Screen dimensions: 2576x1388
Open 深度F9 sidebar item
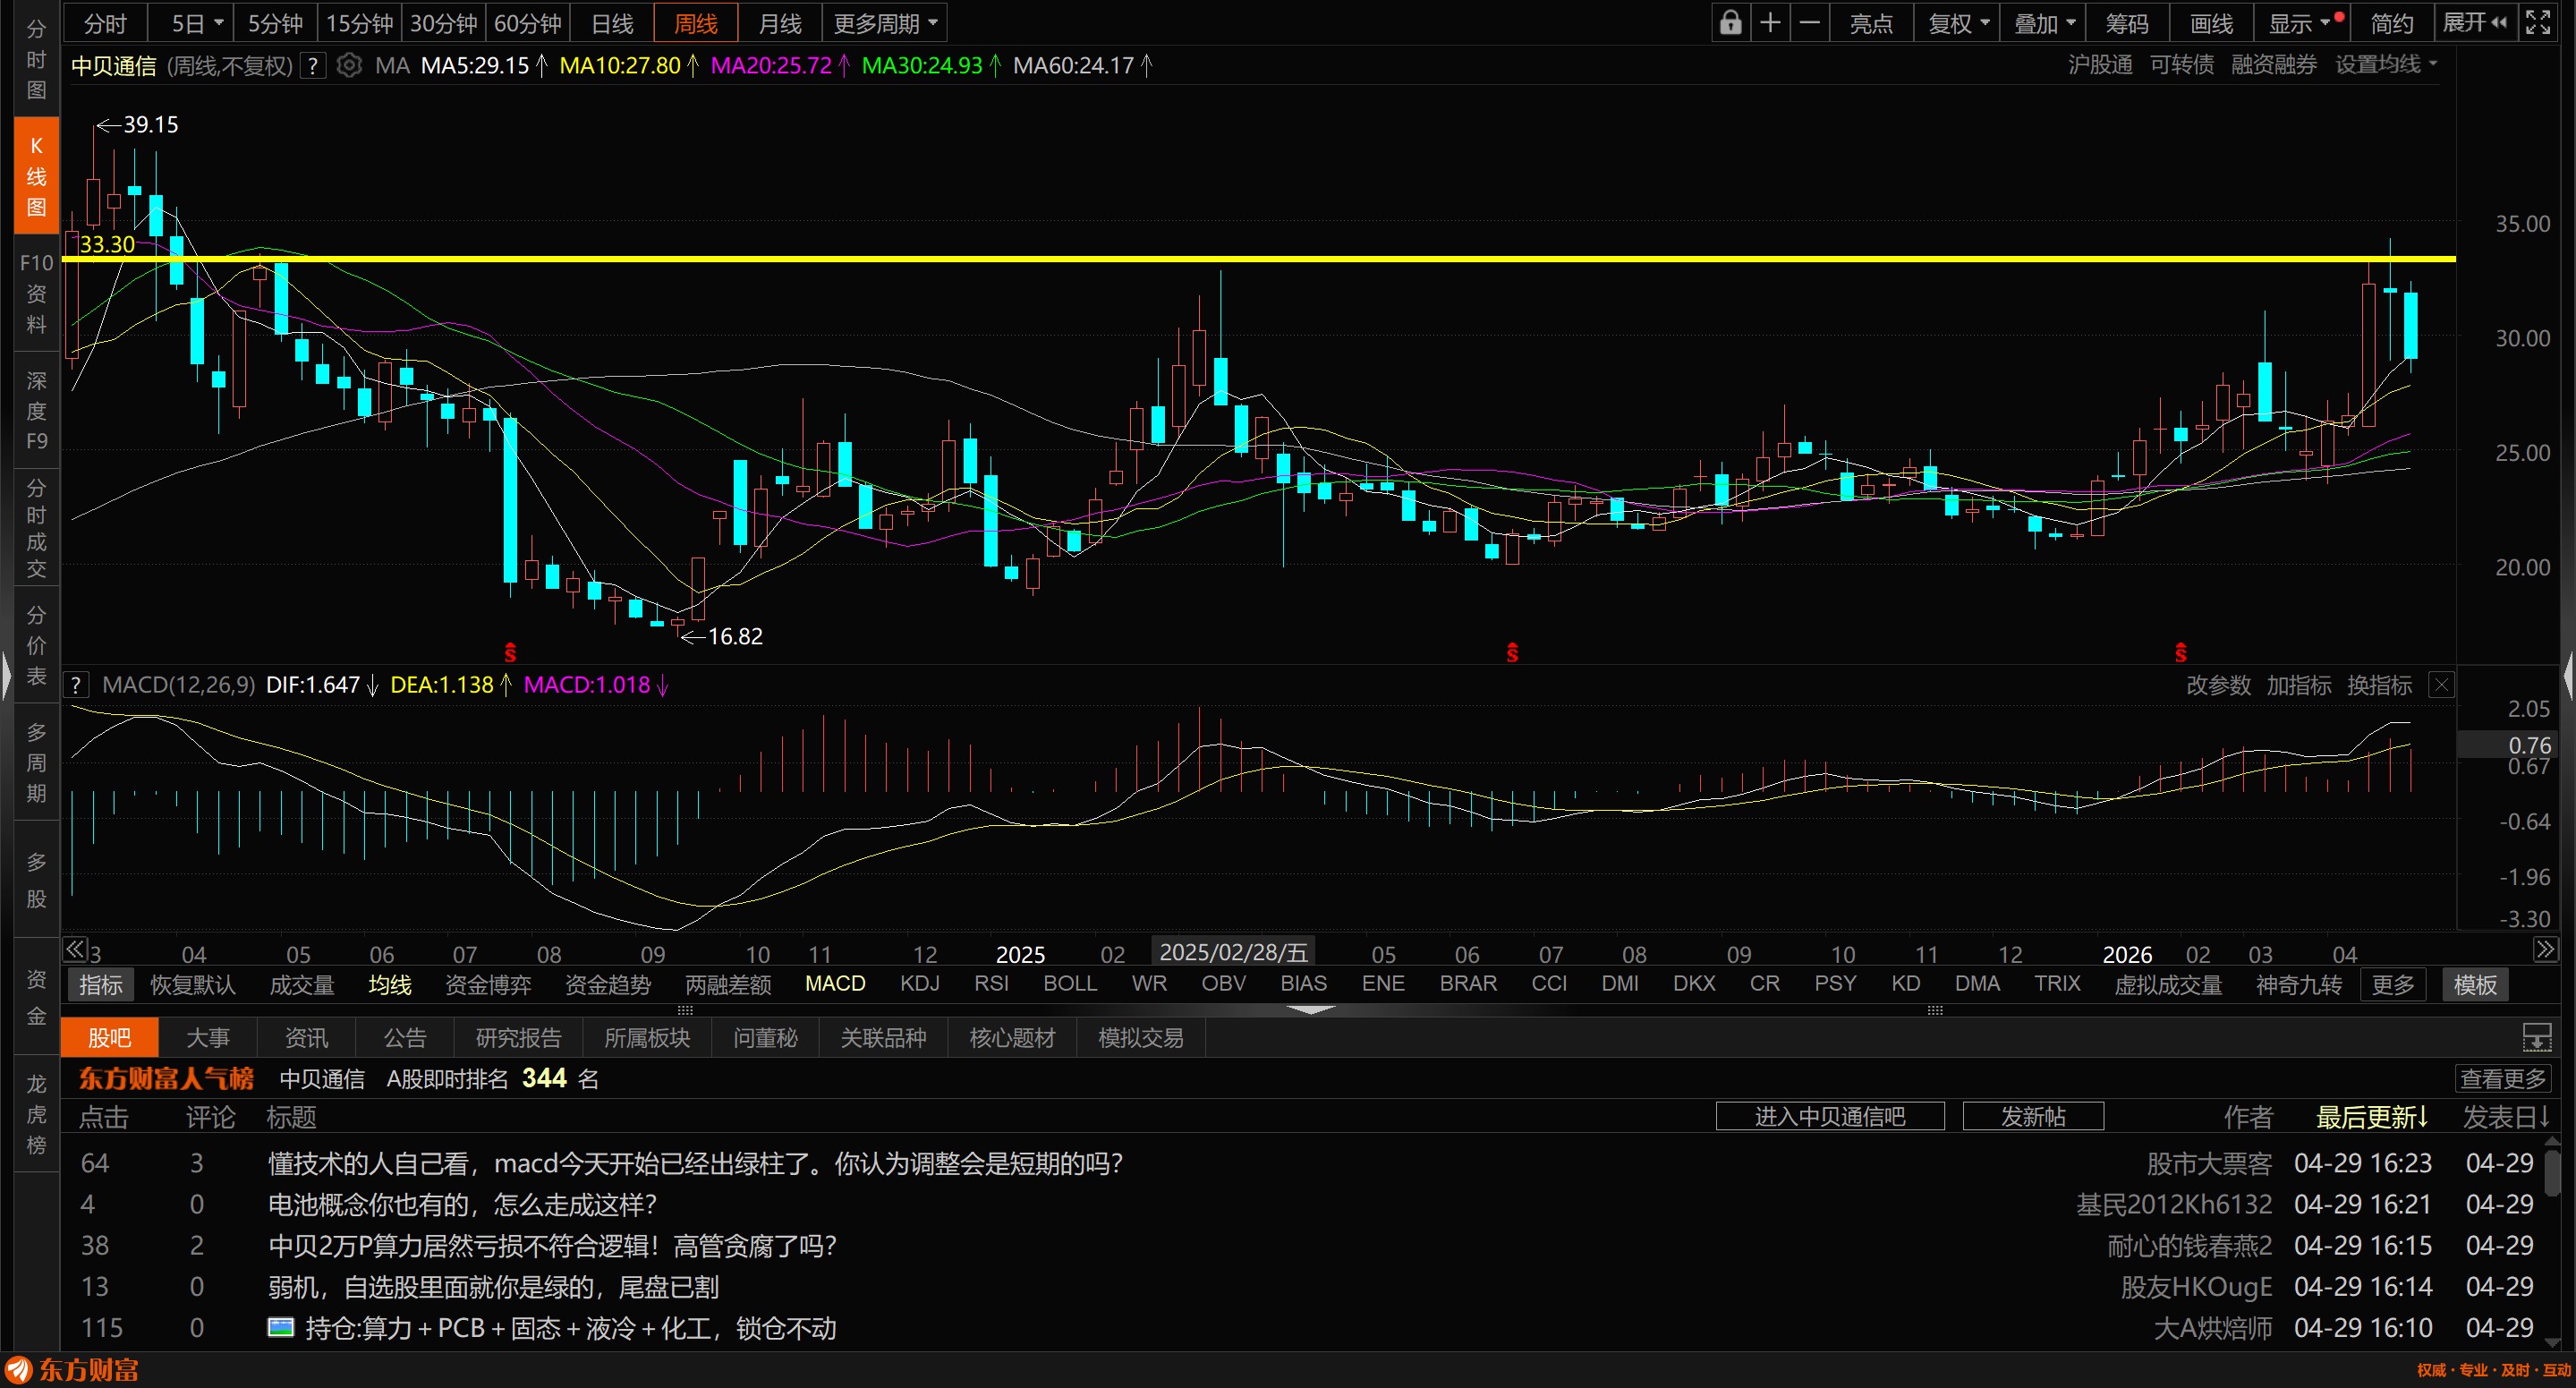pos(36,410)
